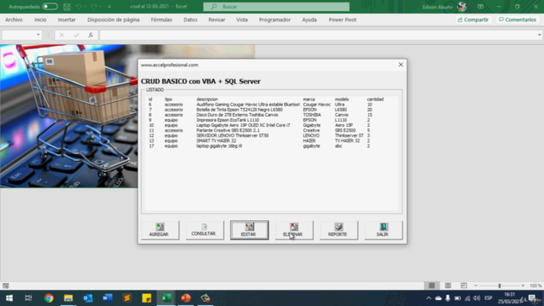Click macro record icon in status bar

[6, 286]
